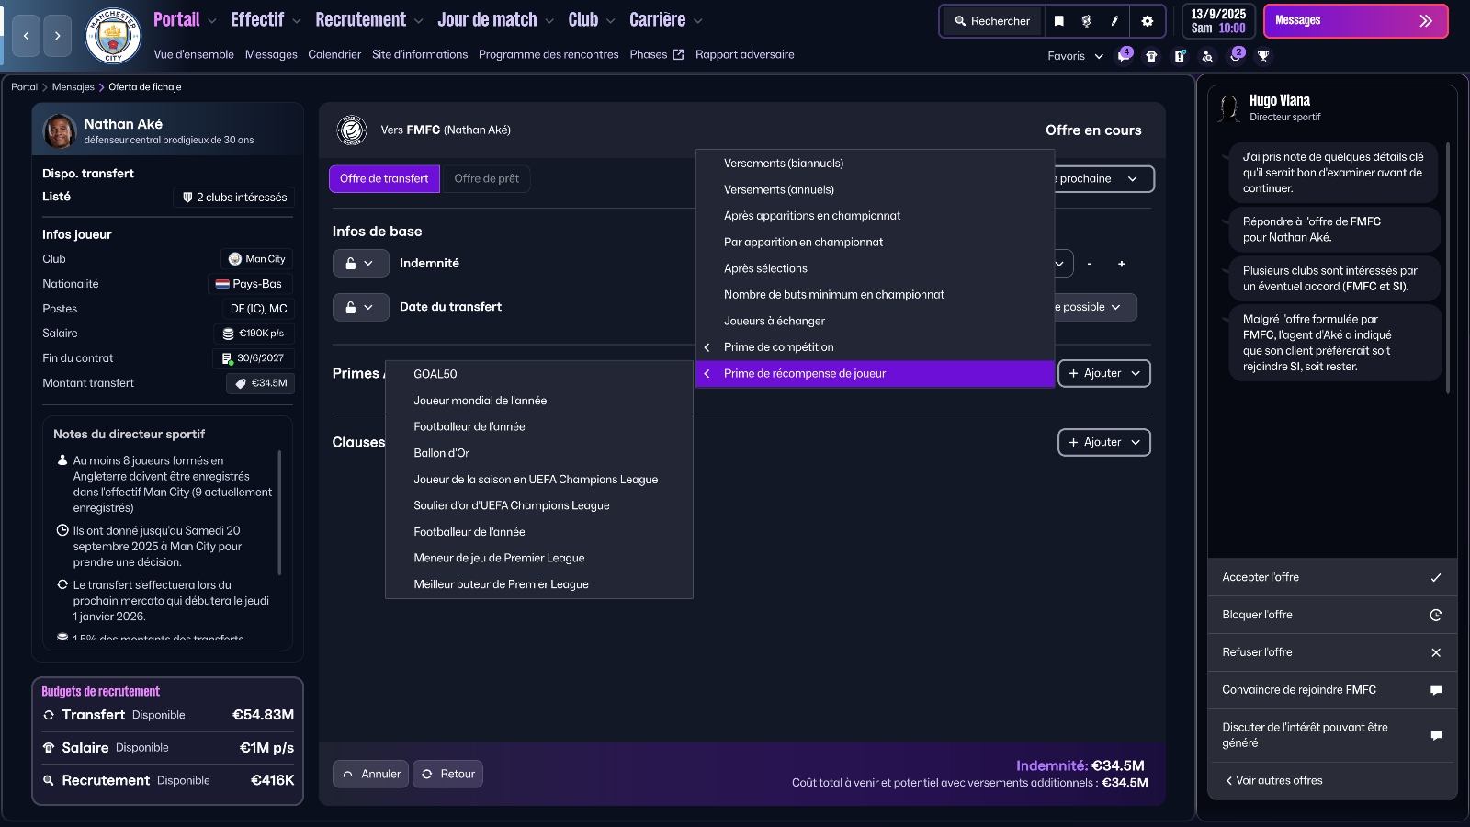The height and width of the screenshot is (827, 1470).
Task: Select Ballon d'Or from the bonus menu
Action: pyautogui.click(x=442, y=452)
